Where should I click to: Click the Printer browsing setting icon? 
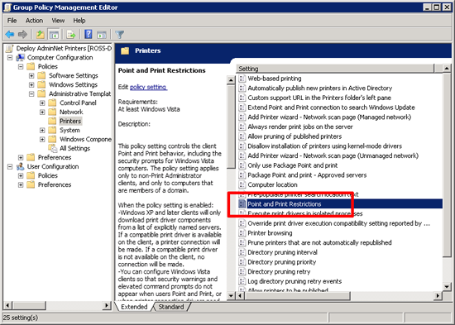pos(242,233)
